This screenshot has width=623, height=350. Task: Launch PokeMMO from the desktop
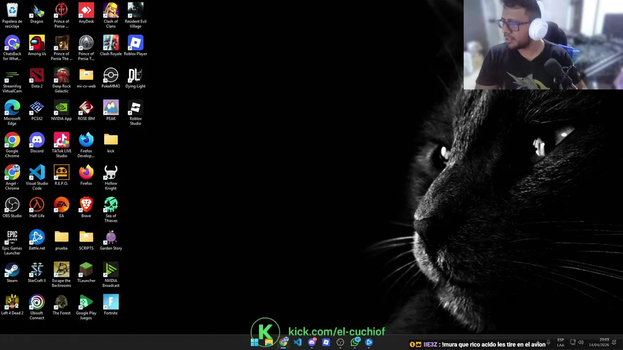tap(111, 78)
